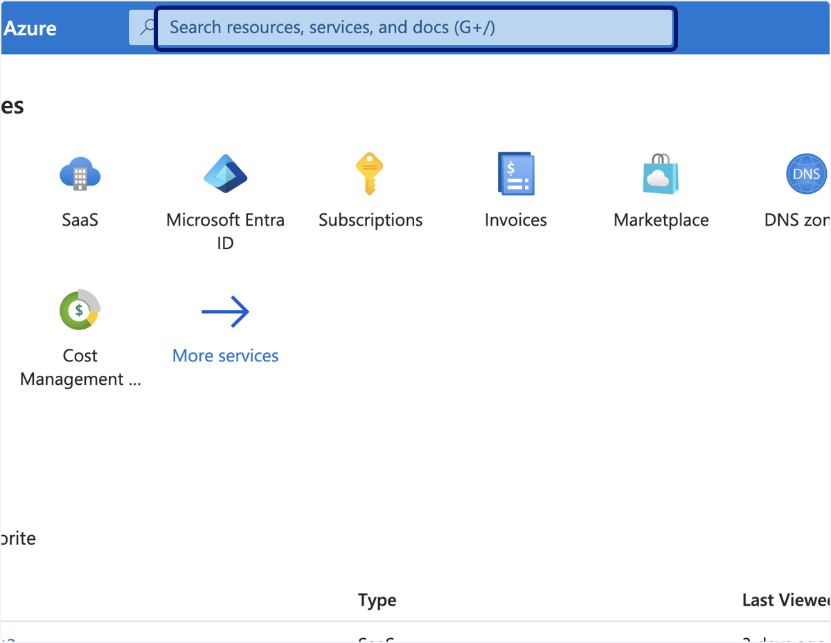Click the Marketplace label
The image size is (831, 643).
[661, 220]
